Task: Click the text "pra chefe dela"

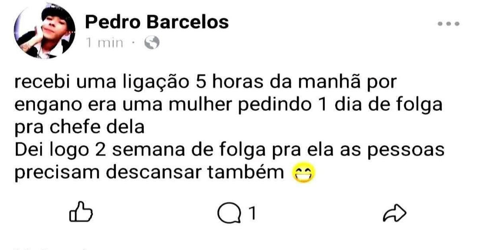Action: [x=79, y=128]
